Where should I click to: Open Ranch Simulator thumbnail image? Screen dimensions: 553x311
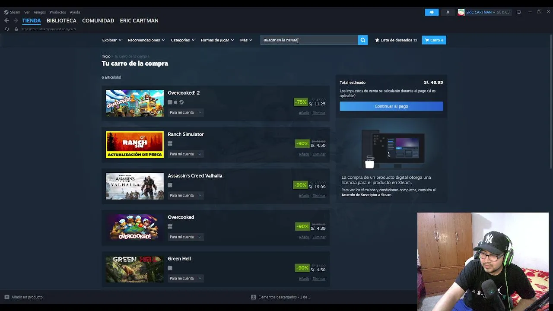pos(135,145)
